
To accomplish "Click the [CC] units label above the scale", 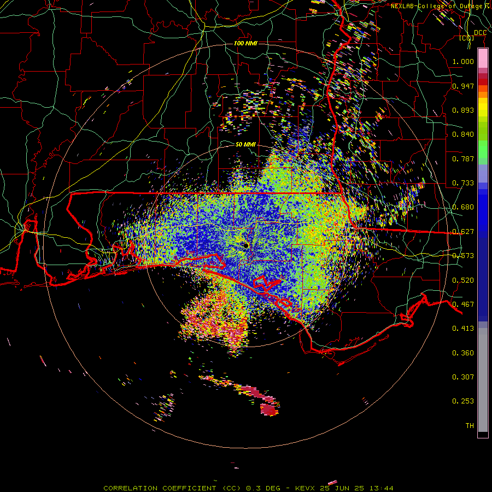I will click(x=467, y=38).
